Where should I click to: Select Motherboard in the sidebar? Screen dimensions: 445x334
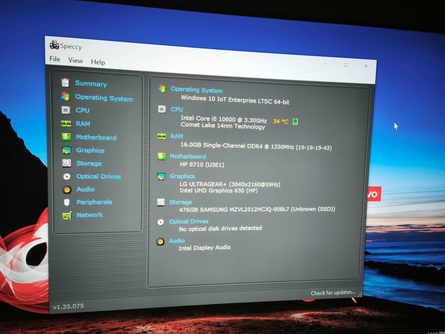point(96,137)
